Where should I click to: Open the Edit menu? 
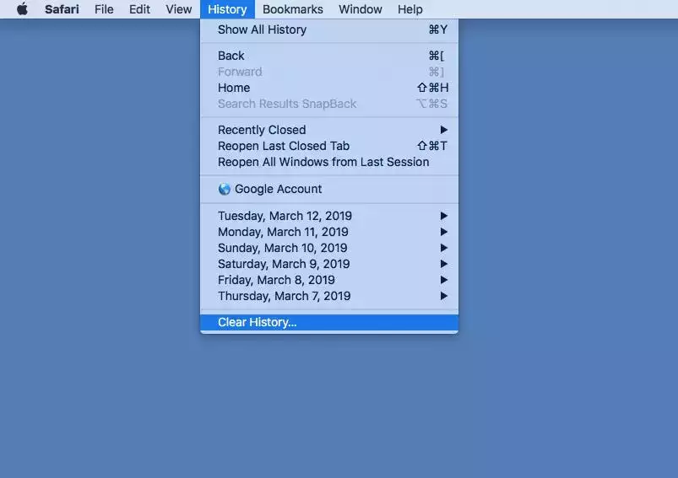139,9
